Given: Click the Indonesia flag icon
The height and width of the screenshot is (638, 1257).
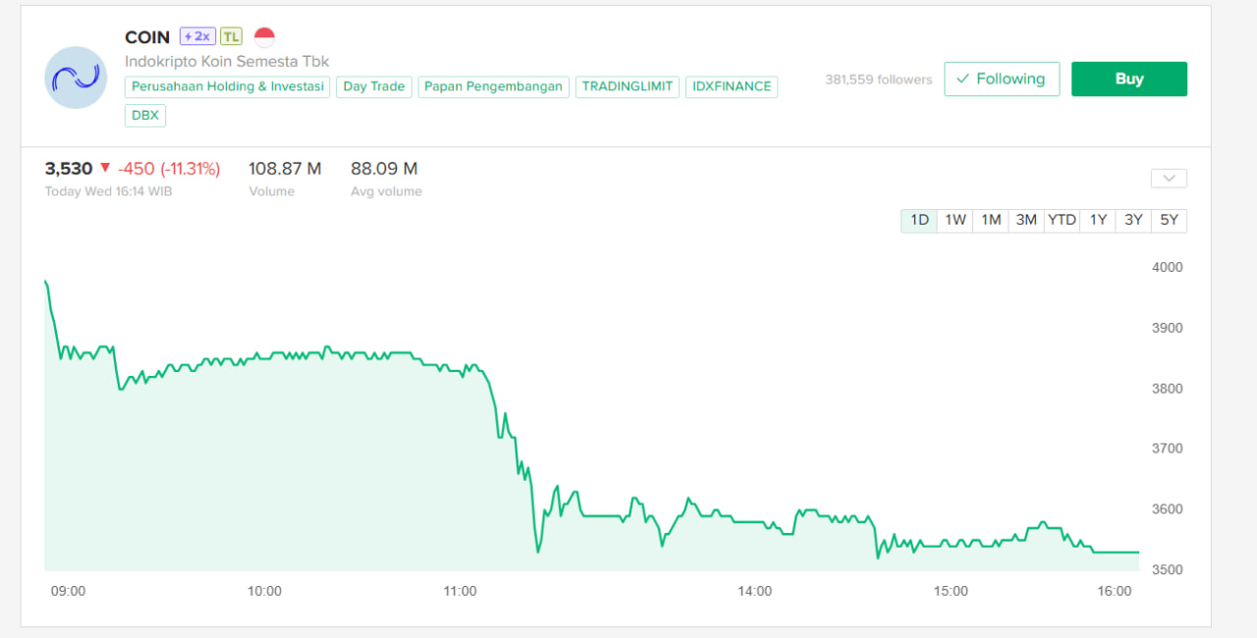Looking at the screenshot, I should click(264, 37).
